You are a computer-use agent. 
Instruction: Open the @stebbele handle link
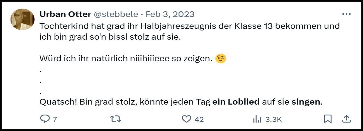116,14
